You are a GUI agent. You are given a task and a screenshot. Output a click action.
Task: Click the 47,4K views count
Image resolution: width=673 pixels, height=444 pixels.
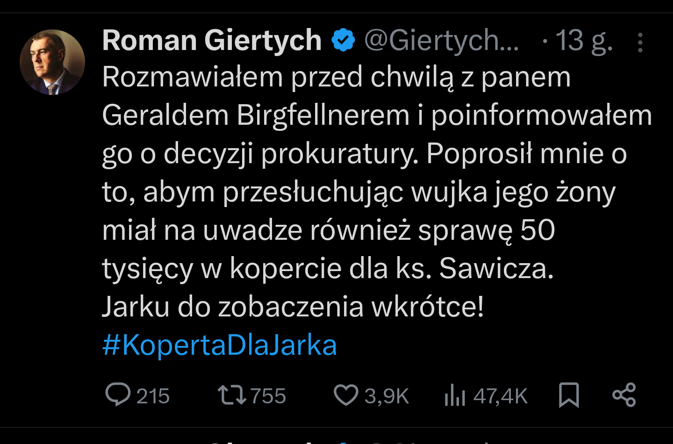tap(500, 396)
